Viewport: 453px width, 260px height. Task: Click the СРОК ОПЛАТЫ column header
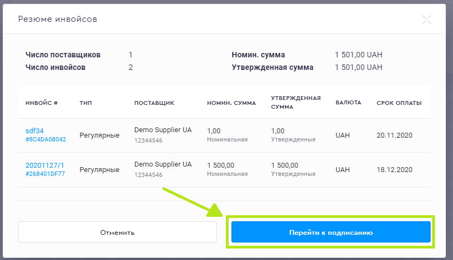point(399,103)
